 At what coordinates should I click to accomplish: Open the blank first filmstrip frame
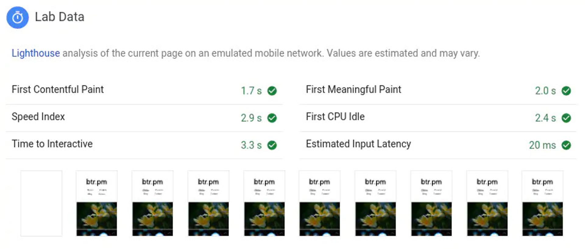(41, 203)
